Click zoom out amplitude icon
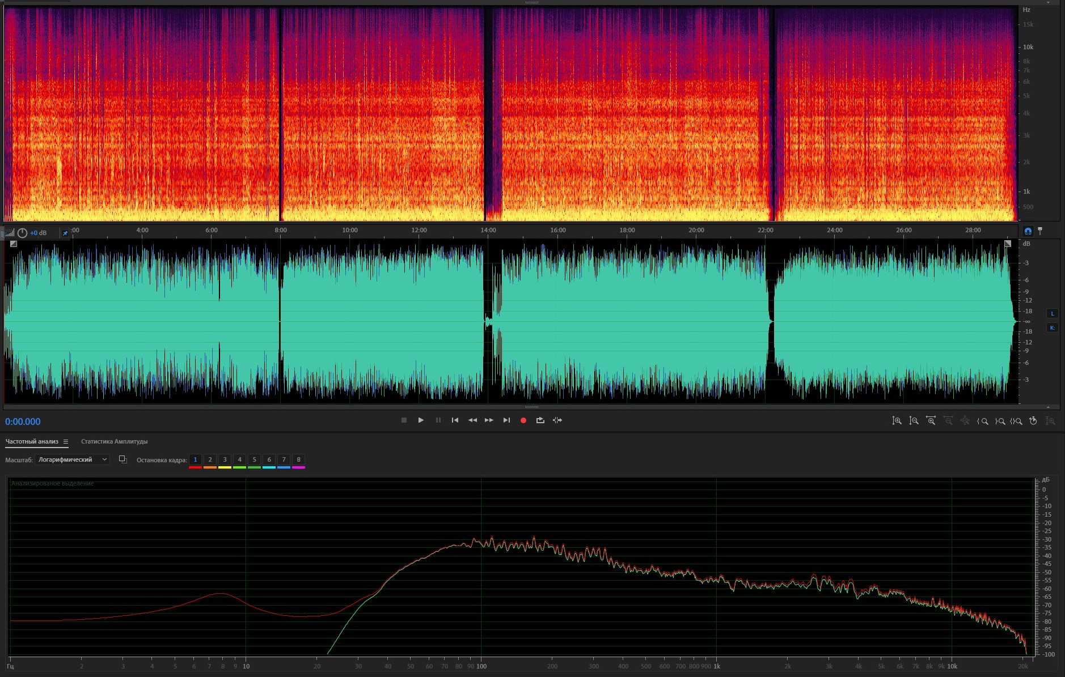 pos(914,421)
